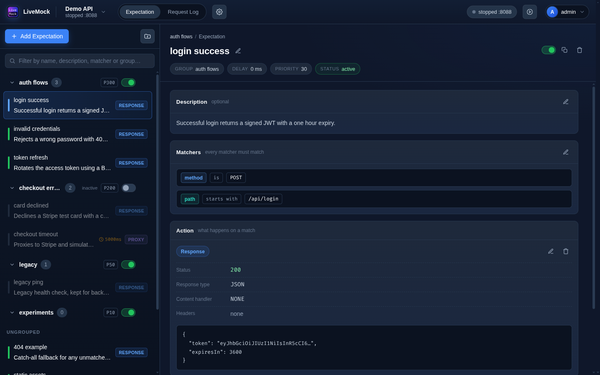
Task: Click the JSON response body block
Action: point(374,347)
